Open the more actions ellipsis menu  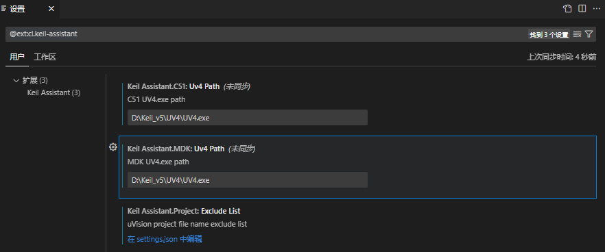coord(597,9)
